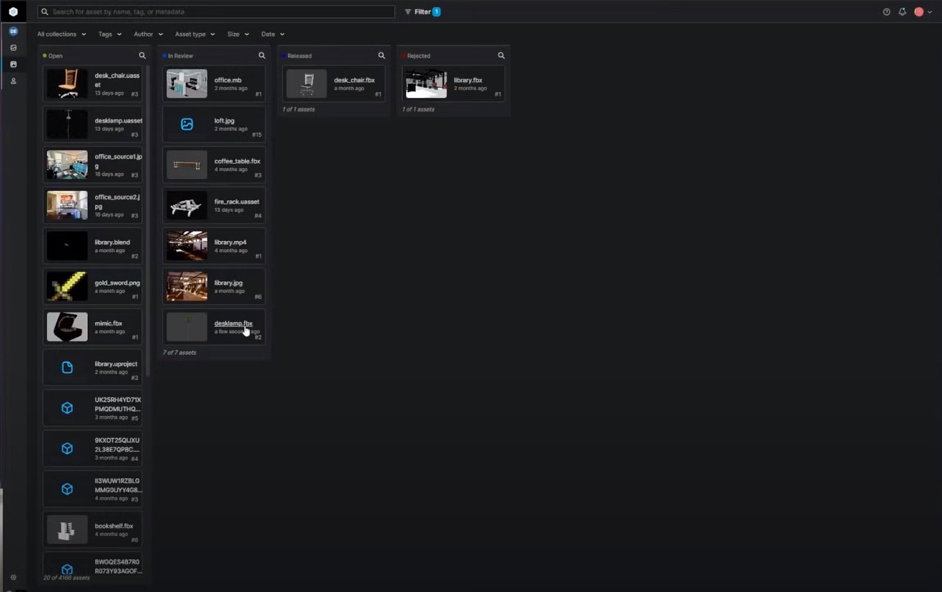Expand the Tags filter dropdown

coord(110,35)
